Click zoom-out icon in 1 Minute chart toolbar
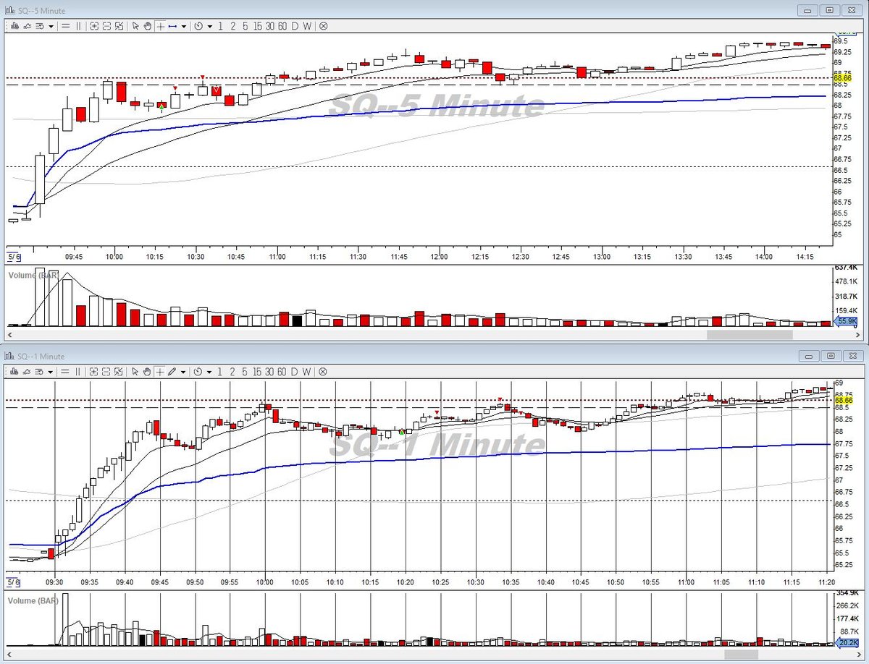This screenshot has height=664, width=869. pos(106,372)
